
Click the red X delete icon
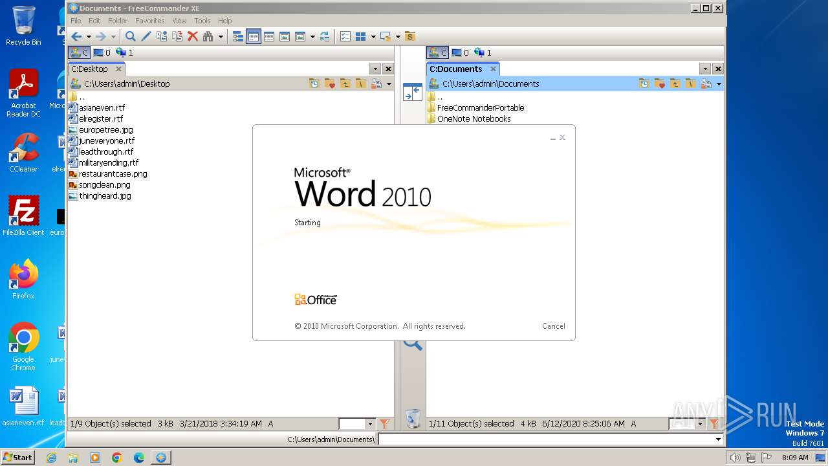pyautogui.click(x=193, y=37)
